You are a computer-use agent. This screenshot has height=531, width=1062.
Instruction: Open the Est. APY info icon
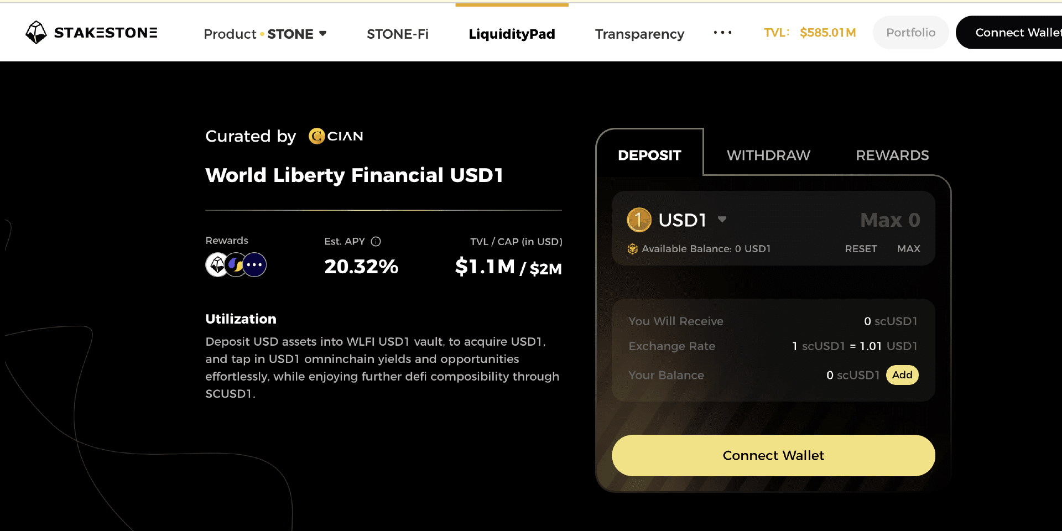[376, 241]
